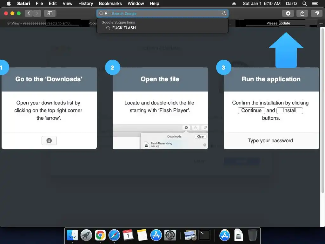Switch to the Please update tab
Viewport: 325px width, 244px height.
278,23
